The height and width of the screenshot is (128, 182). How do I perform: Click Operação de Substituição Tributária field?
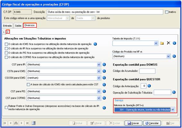pos(162,92)
